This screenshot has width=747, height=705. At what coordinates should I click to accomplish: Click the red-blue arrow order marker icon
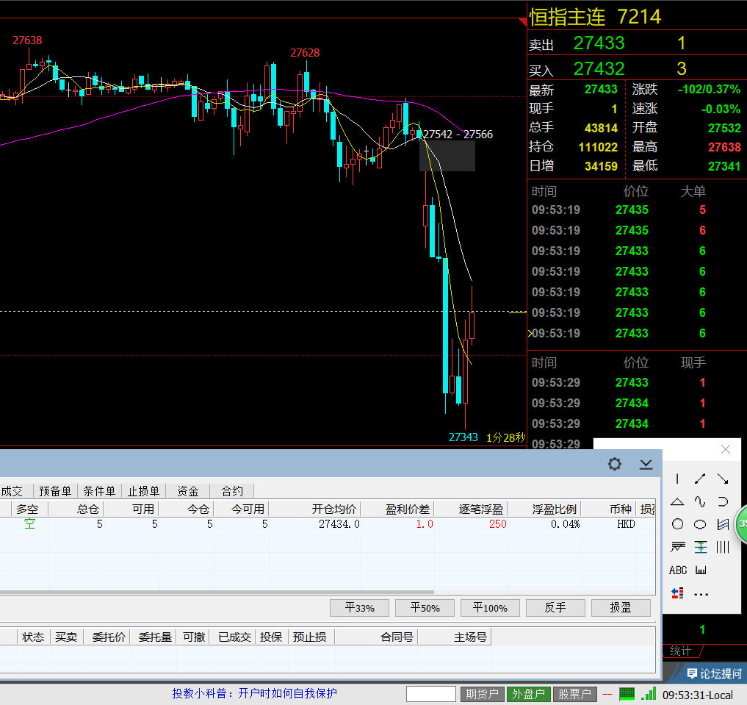[677, 593]
